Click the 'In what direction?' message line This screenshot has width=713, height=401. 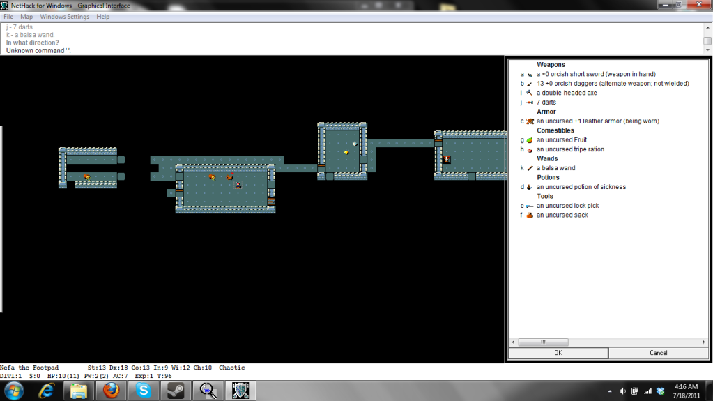[x=32, y=43]
